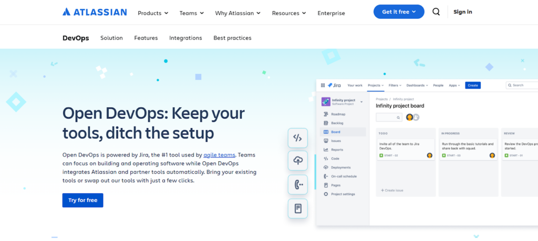Expand the Why Atlassian dropdown
538x241 pixels.
point(238,13)
